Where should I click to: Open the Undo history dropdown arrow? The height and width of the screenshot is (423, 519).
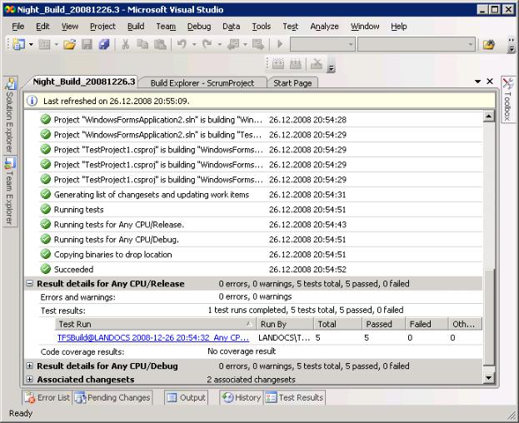[194, 44]
